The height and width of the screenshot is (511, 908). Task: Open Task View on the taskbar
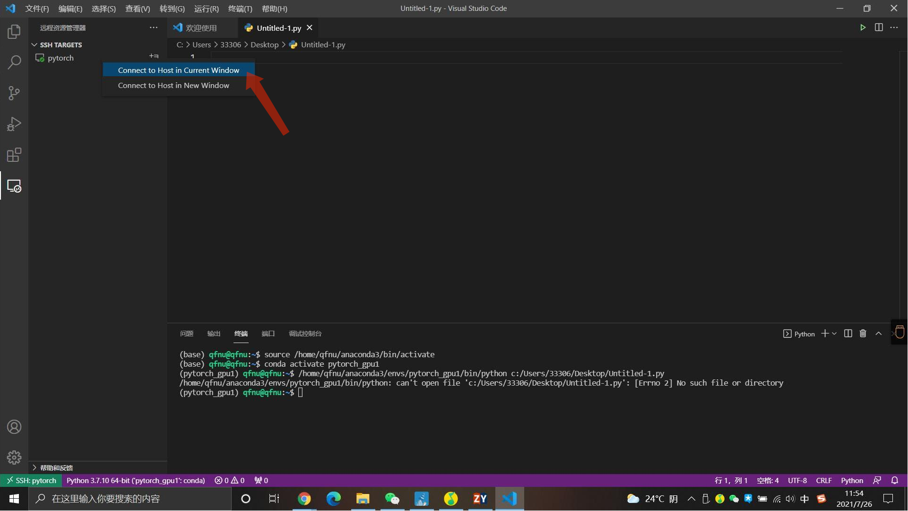point(274,499)
